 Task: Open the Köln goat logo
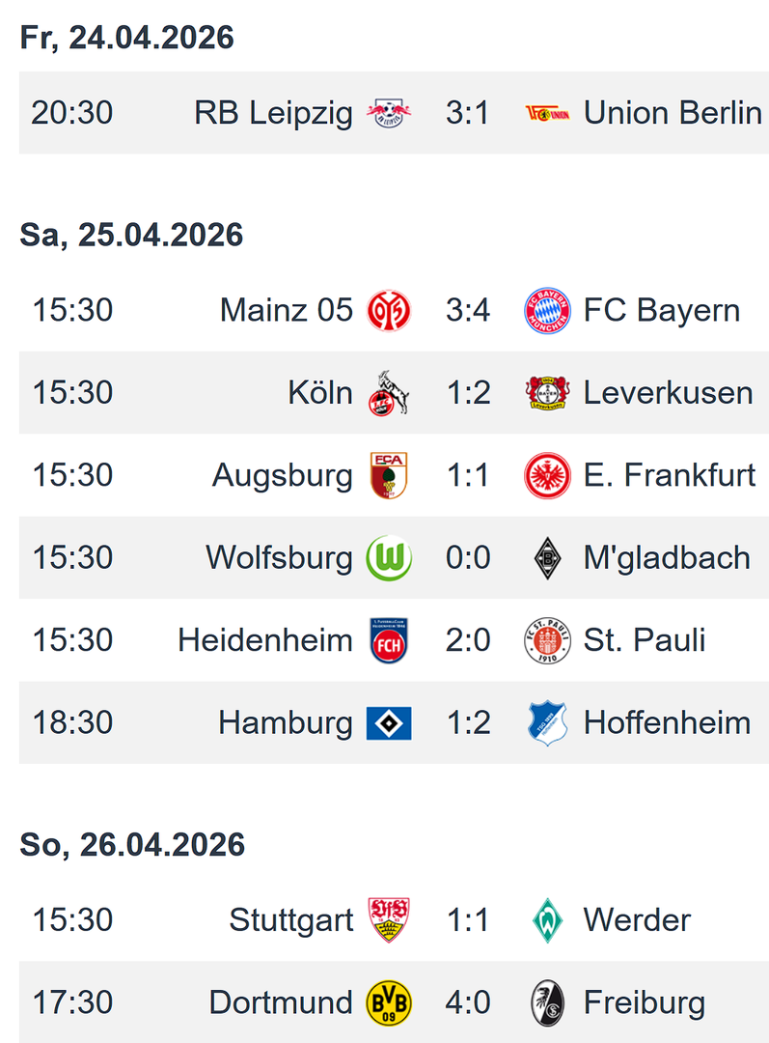click(x=389, y=393)
